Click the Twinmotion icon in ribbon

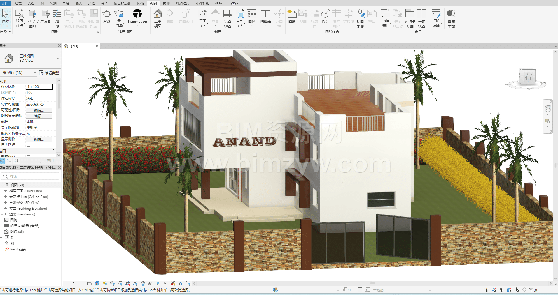coord(137,14)
